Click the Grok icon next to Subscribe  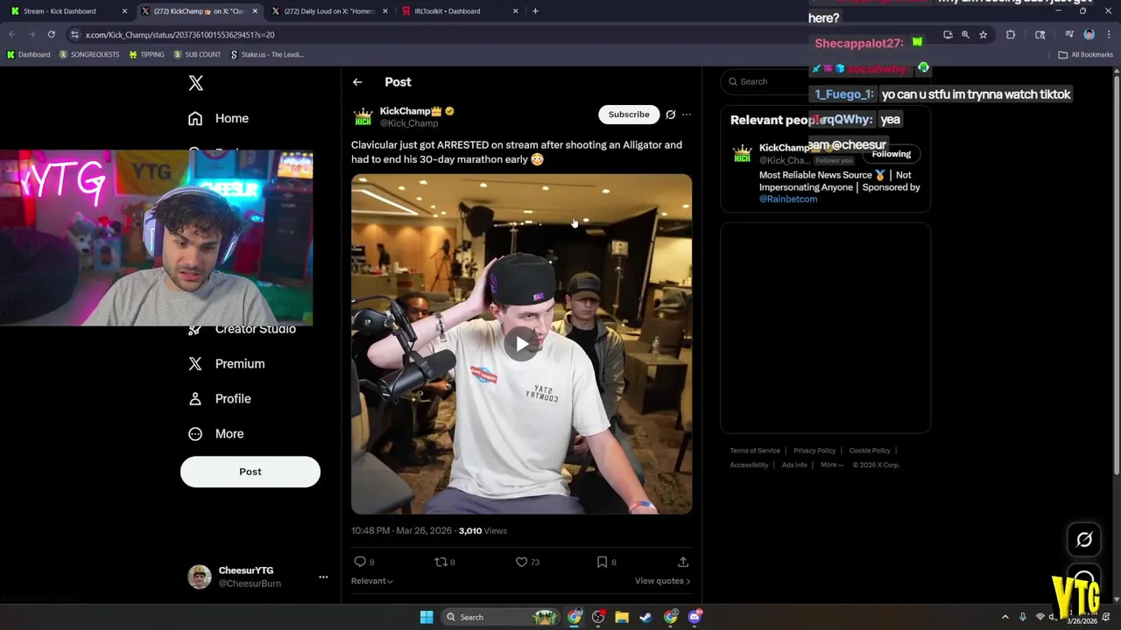coord(671,115)
